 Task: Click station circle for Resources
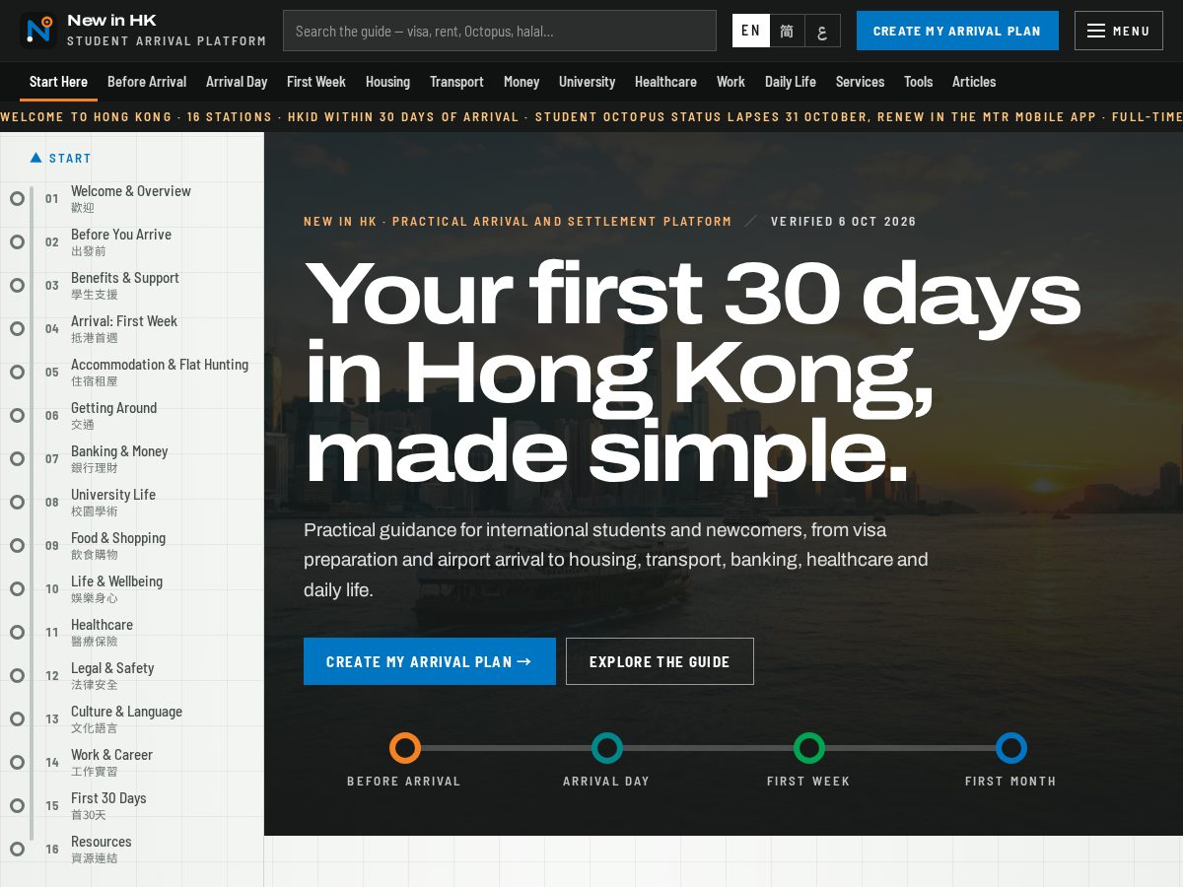(17, 849)
